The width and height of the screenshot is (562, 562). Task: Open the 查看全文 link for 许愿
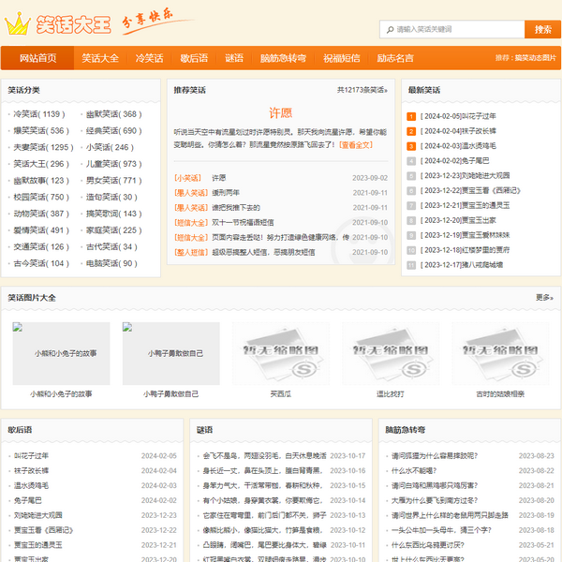(x=355, y=145)
